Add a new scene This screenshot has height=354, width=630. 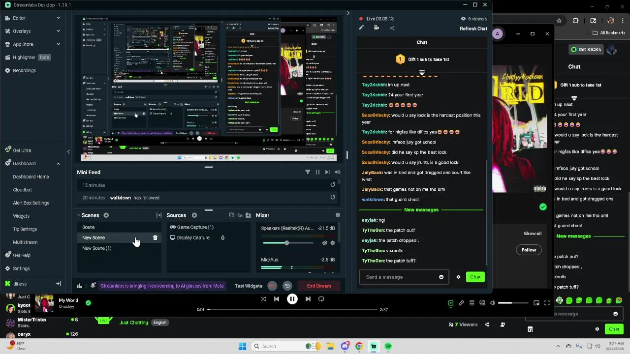tap(106, 215)
